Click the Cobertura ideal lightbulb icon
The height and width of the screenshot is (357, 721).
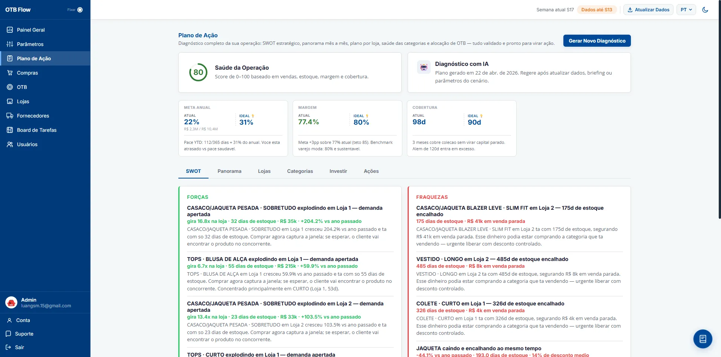click(x=481, y=116)
